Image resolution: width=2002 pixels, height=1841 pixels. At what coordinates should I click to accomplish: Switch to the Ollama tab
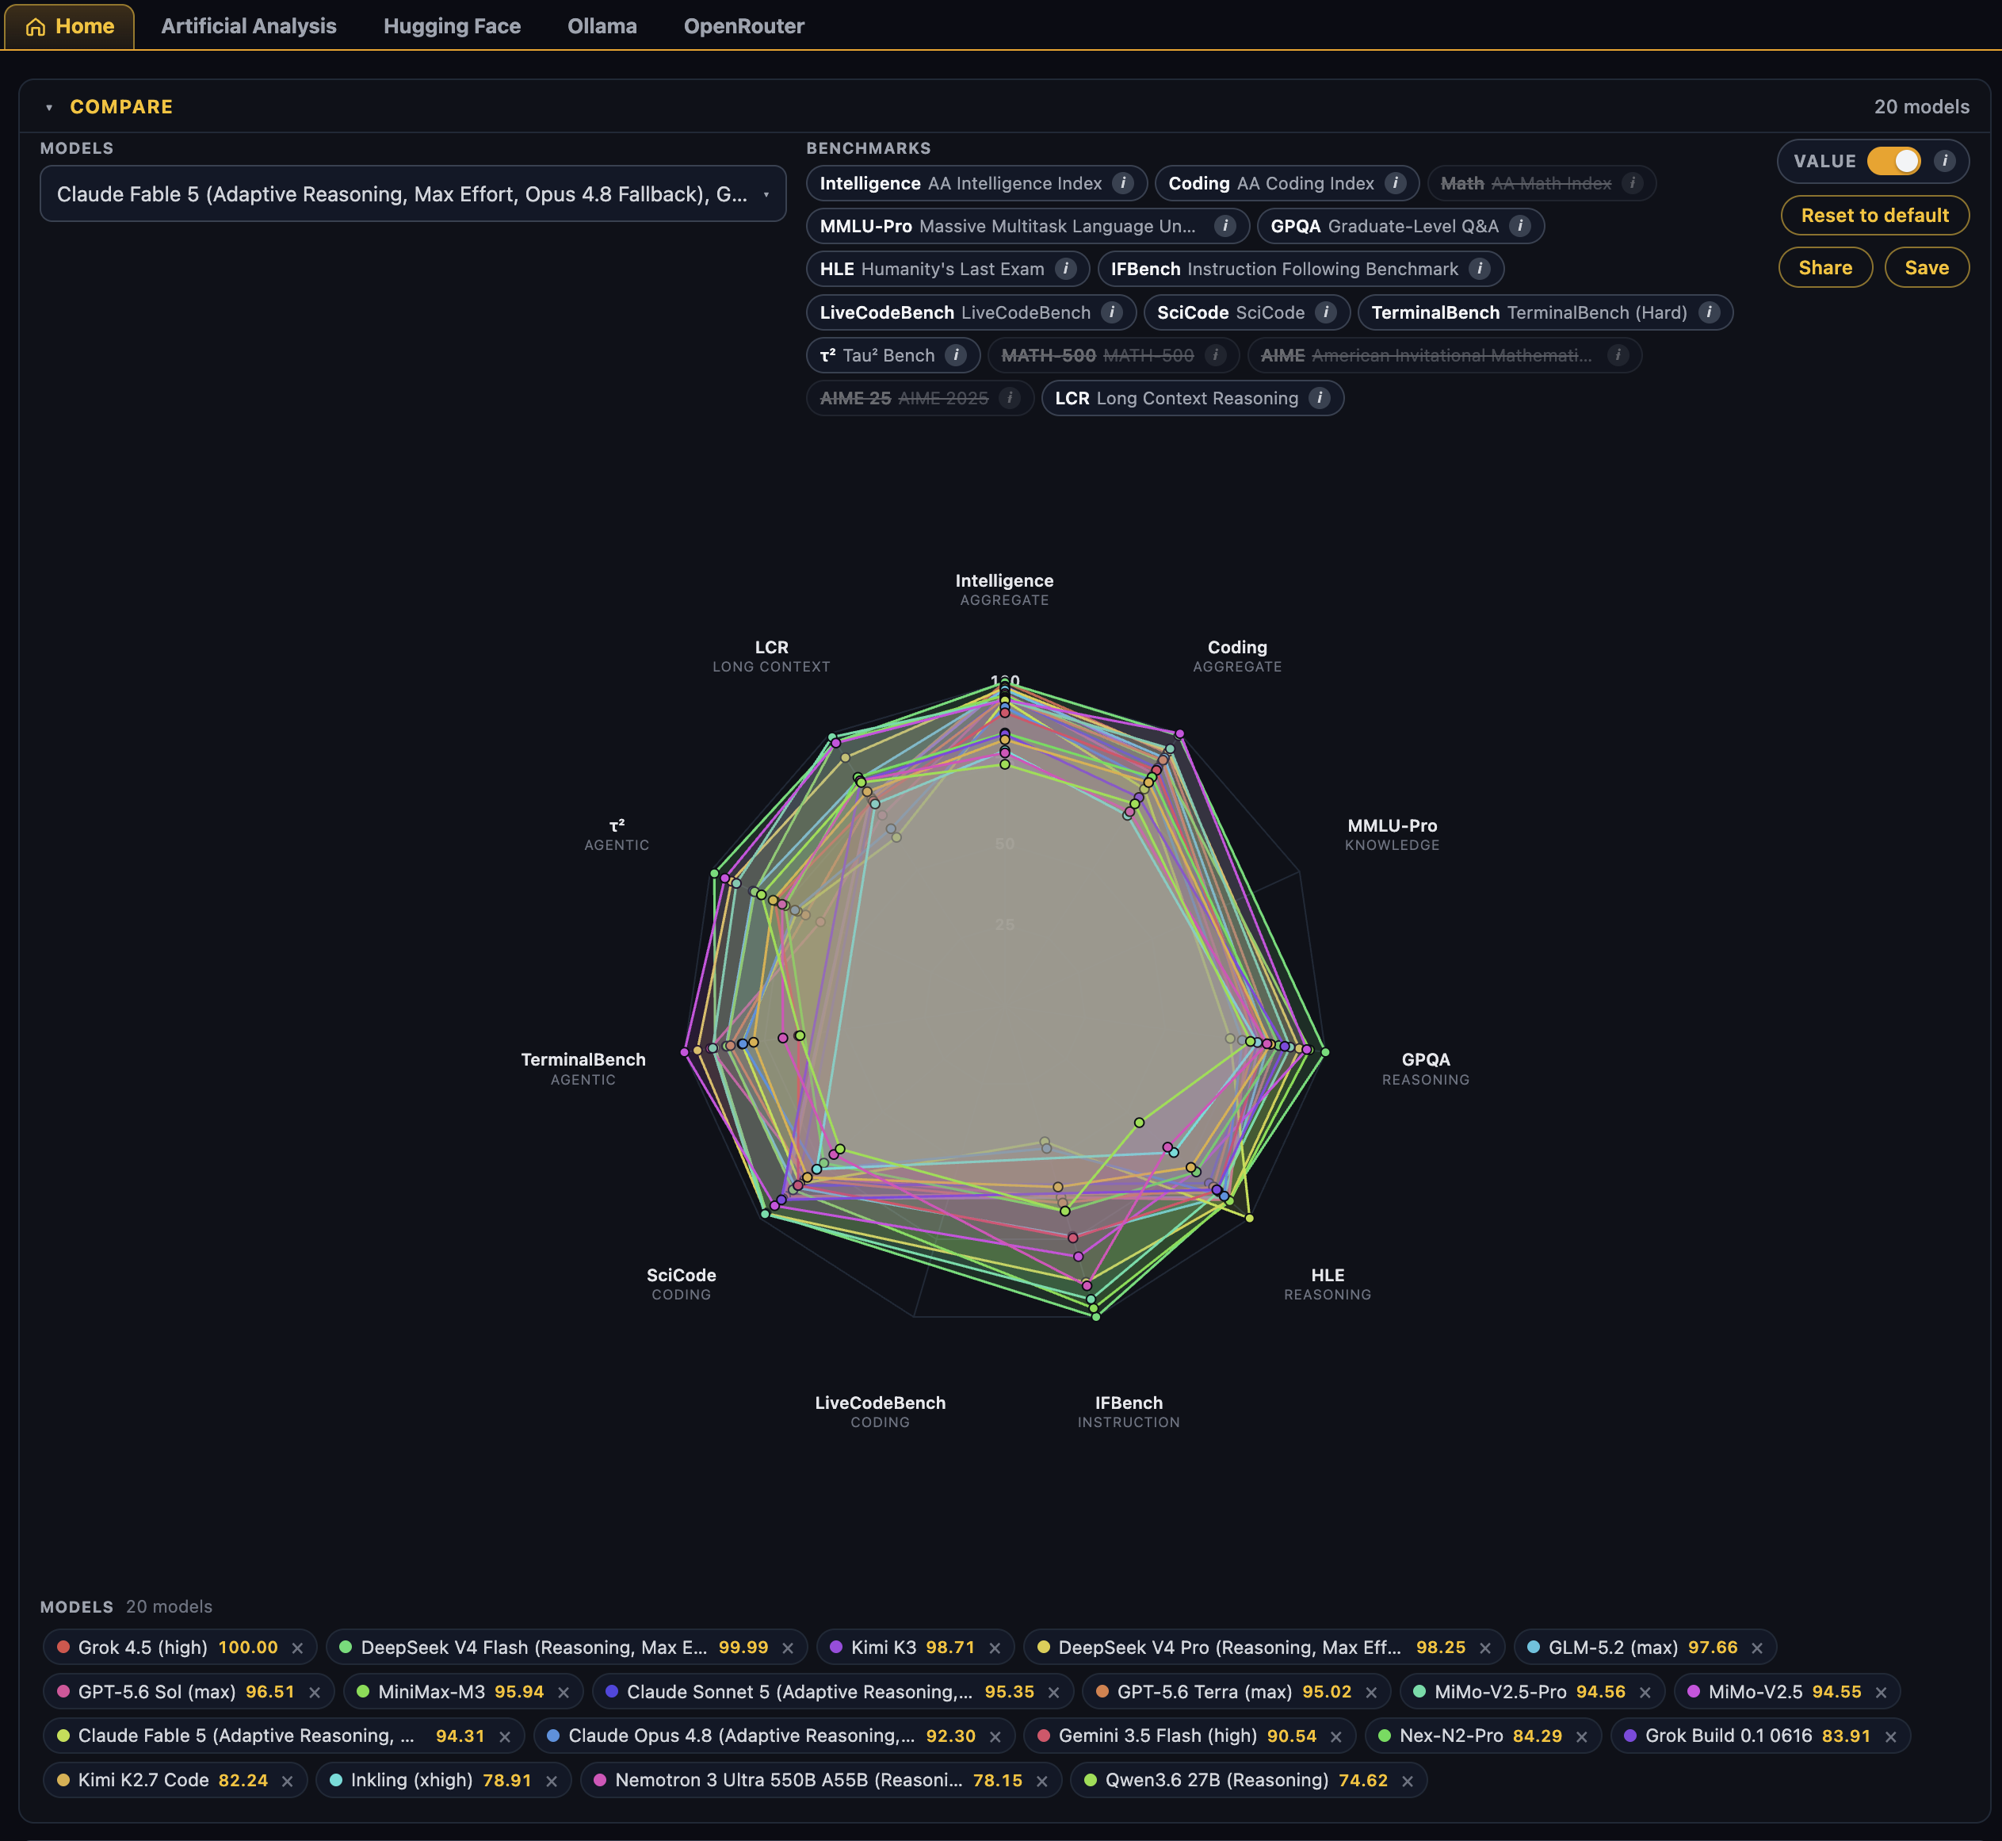pyautogui.click(x=602, y=26)
